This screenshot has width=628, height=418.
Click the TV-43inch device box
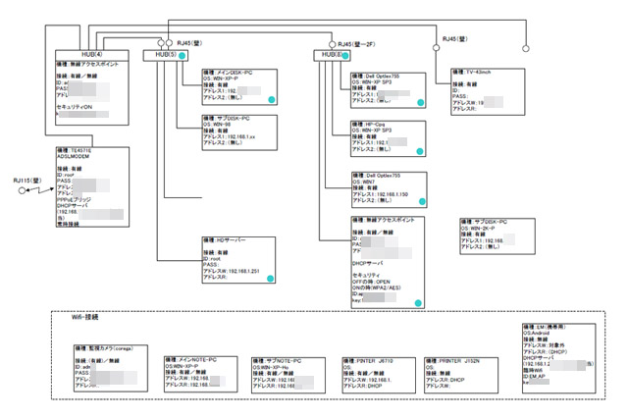(488, 91)
